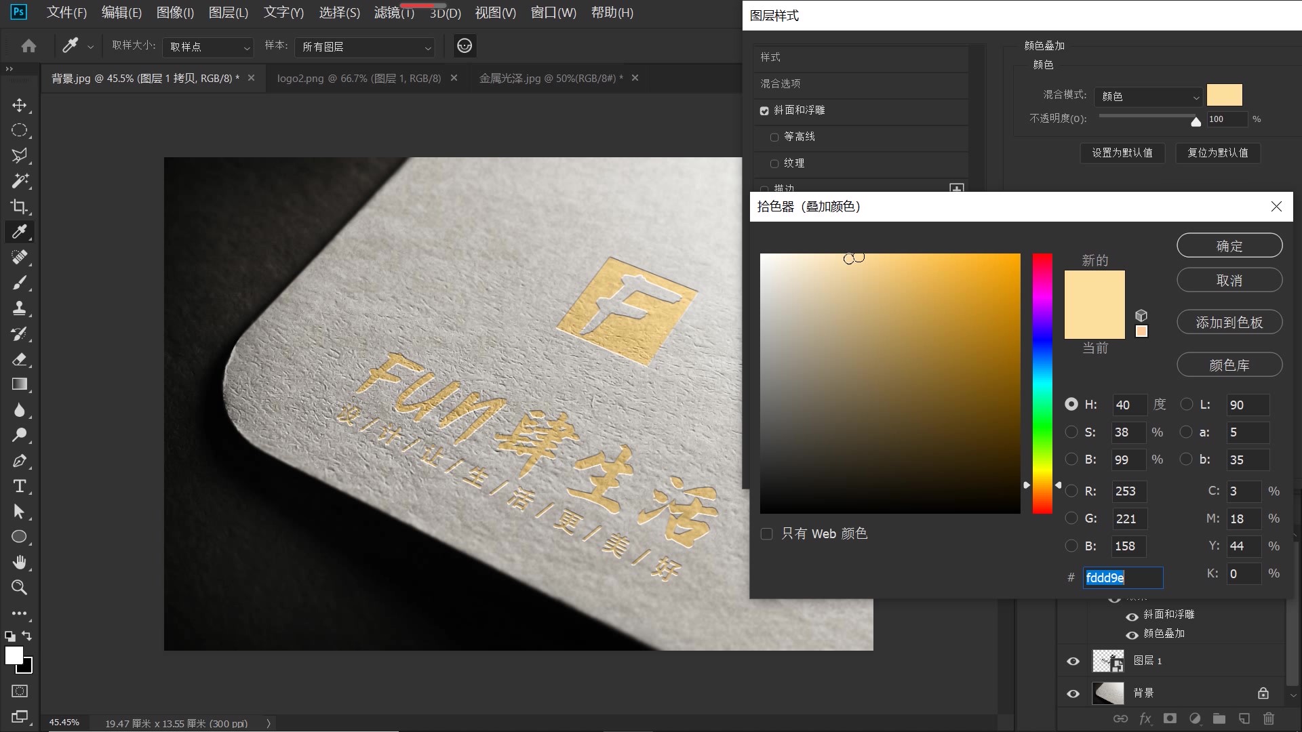
Task: Select the Hand tool
Action: pos(20,562)
